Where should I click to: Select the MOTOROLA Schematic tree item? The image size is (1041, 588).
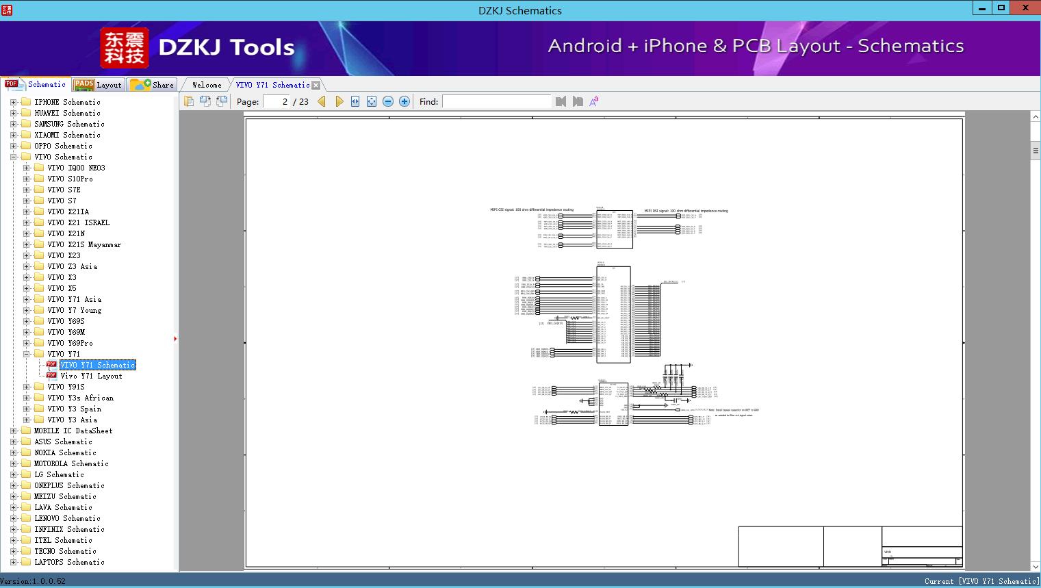pos(71,463)
